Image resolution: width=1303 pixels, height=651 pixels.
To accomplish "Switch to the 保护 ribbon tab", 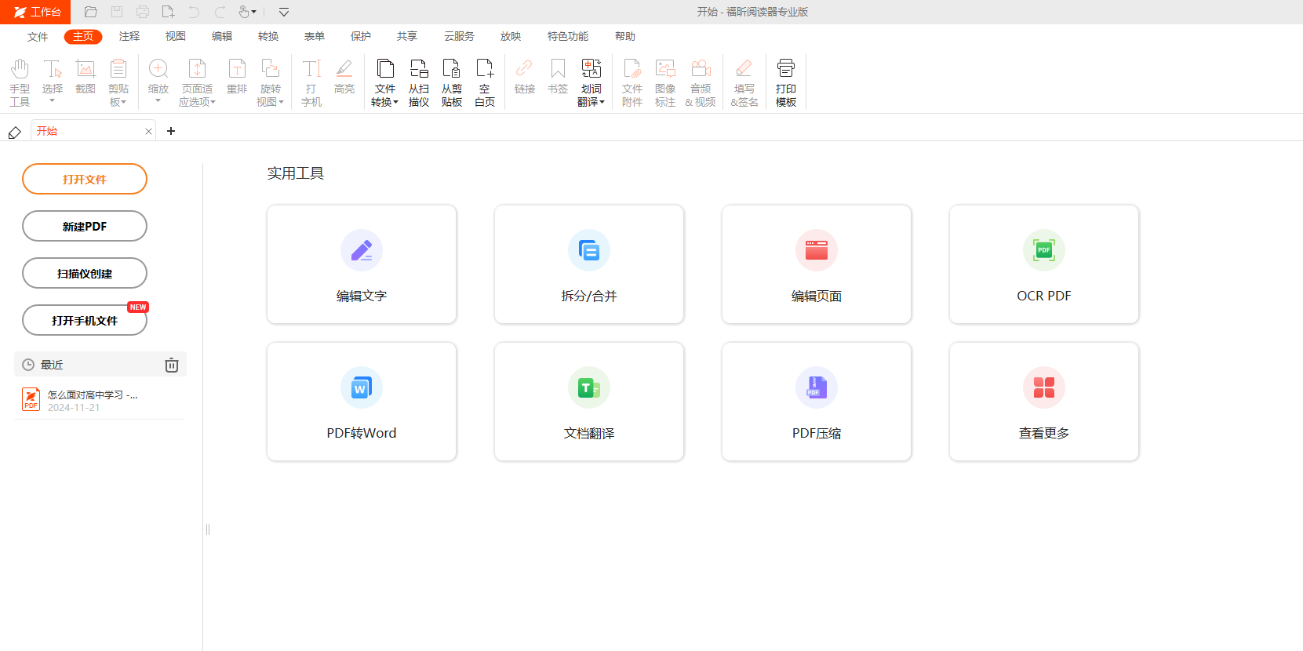I will [361, 36].
